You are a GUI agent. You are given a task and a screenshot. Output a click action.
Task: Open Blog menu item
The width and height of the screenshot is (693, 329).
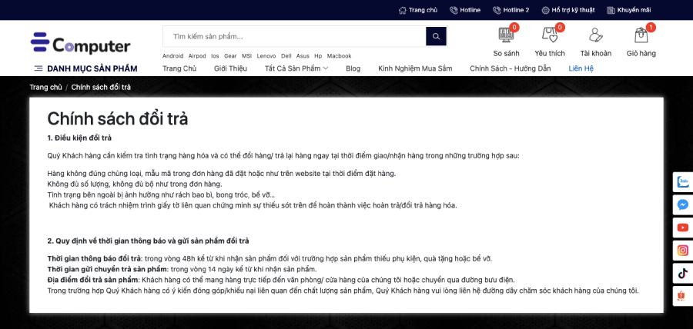tap(353, 68)
